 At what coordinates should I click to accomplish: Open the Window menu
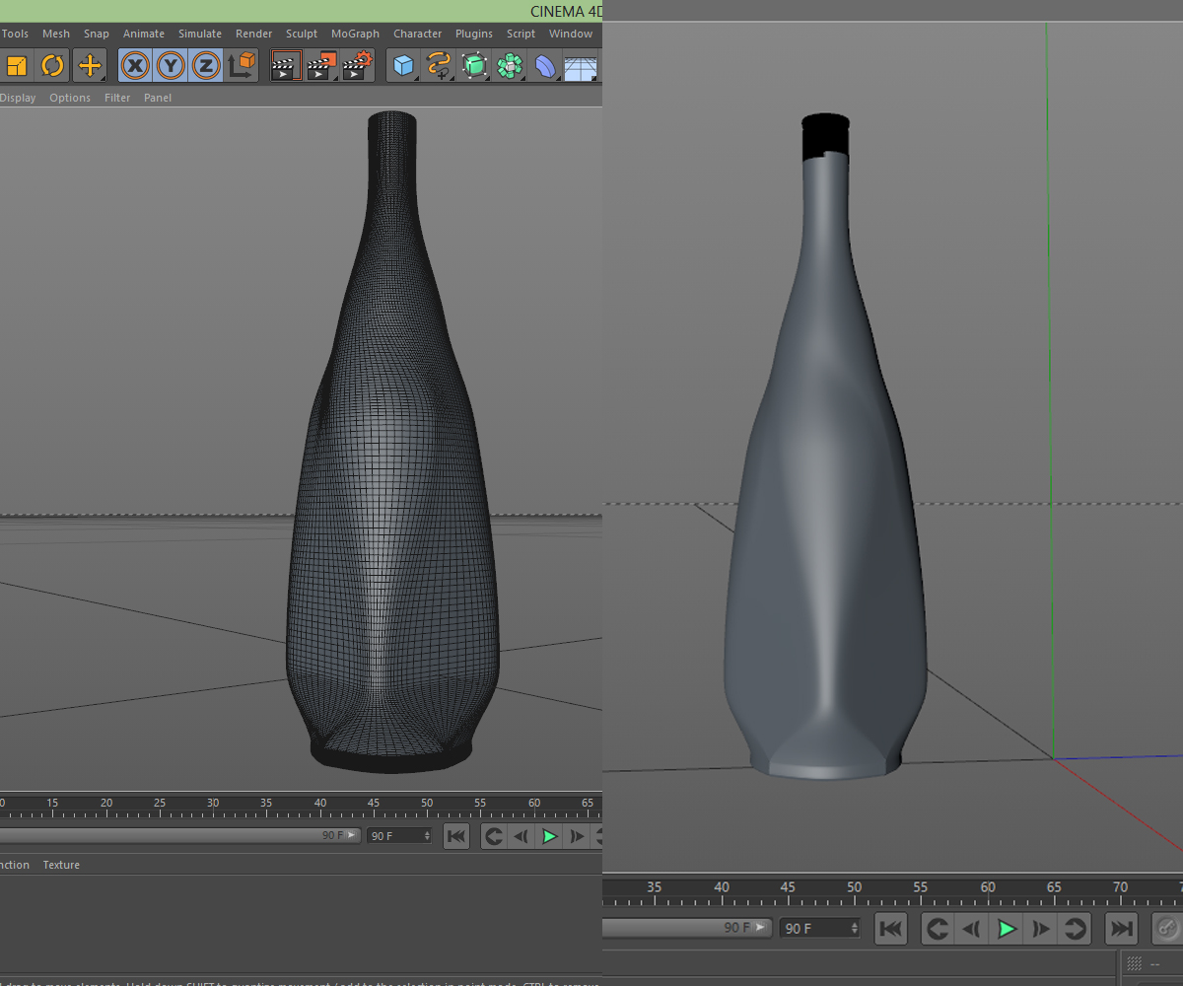(571, 34)
